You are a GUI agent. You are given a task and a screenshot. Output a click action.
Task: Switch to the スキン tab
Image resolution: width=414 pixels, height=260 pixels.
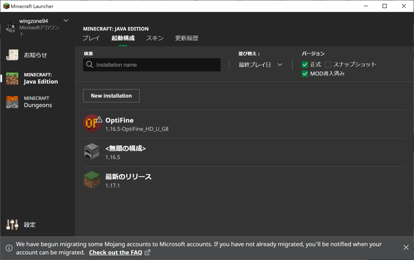[x=155, y=38]
